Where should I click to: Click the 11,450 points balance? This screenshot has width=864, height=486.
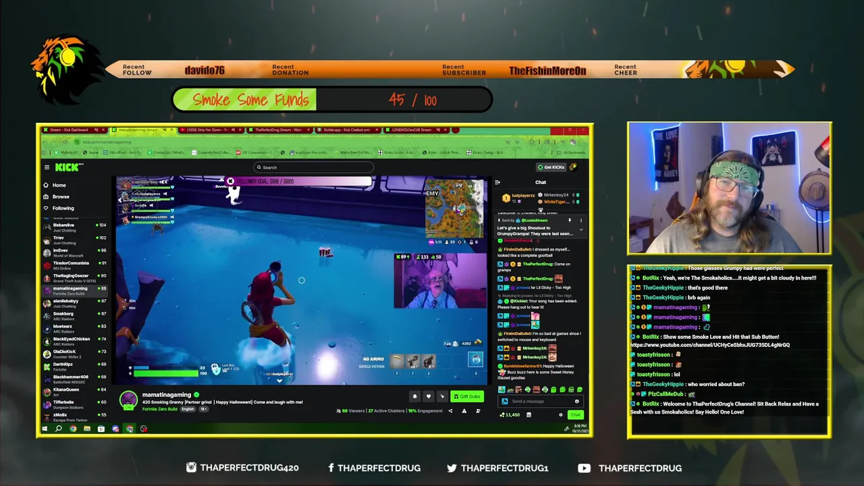(510, 414)
